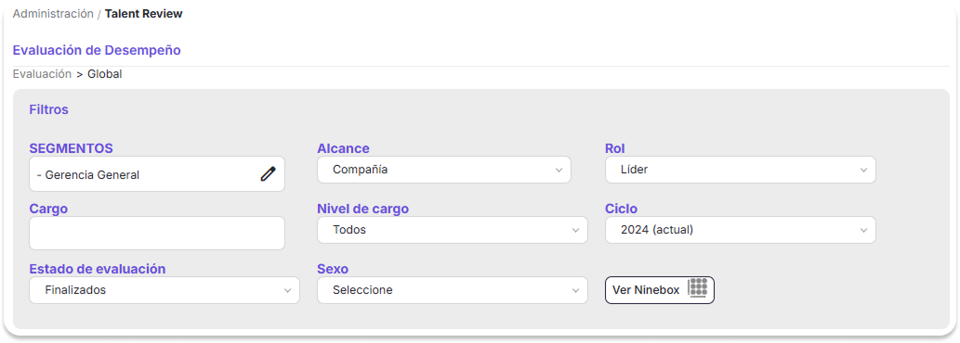Screen dimensions: 960x343
Task: Expand the Nivel de cargo dropdown
Action: tap(452, 230)
